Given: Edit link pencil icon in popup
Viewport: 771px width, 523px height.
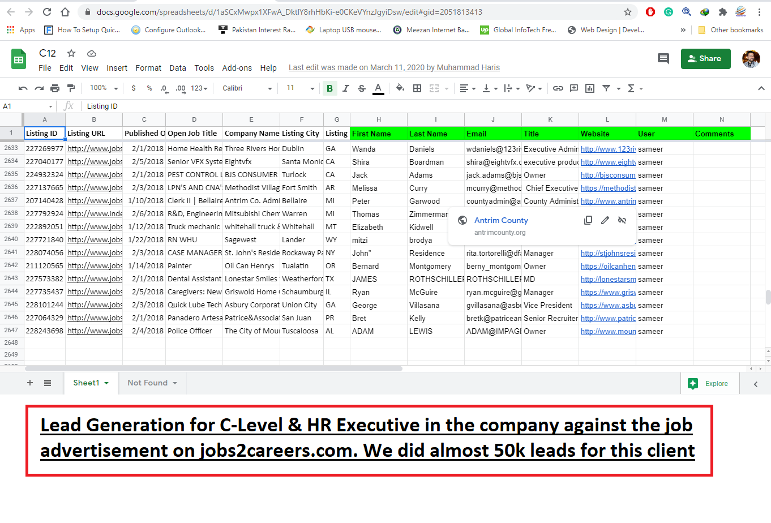Looking at the screenshot, I should coord(605,220).
